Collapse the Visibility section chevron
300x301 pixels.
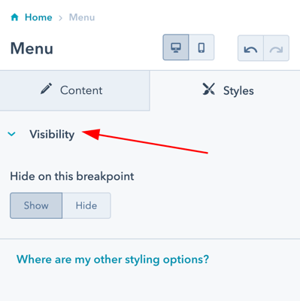pos(12,134)
